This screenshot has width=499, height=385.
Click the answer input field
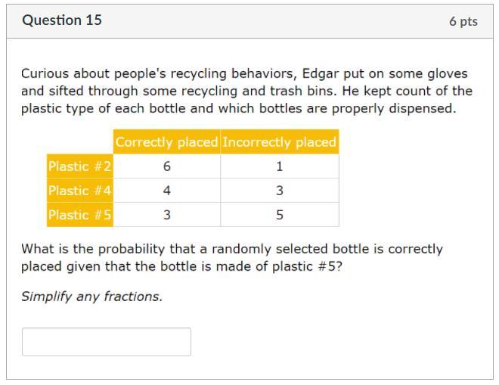pos(106,342)
